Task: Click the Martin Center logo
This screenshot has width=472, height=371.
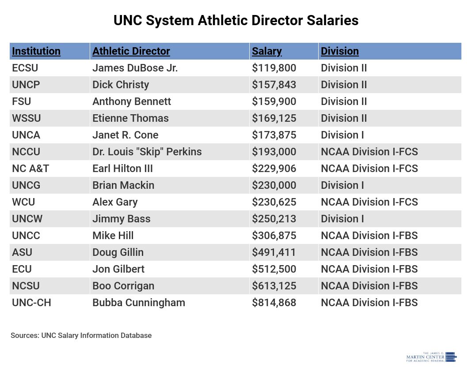Action: pyautogui.click(x=431, y=357)
